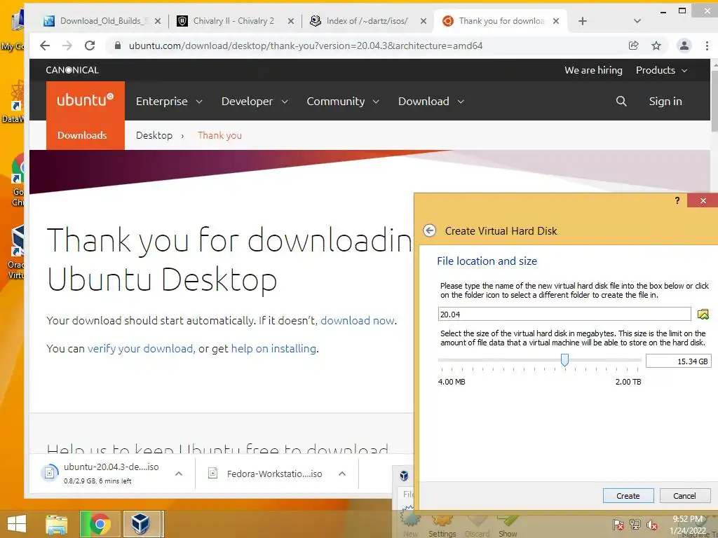This screenshot has width=718, height=538.
Task: Cancel the Create Virtual Hard Disk dialog
Action: 684,496
